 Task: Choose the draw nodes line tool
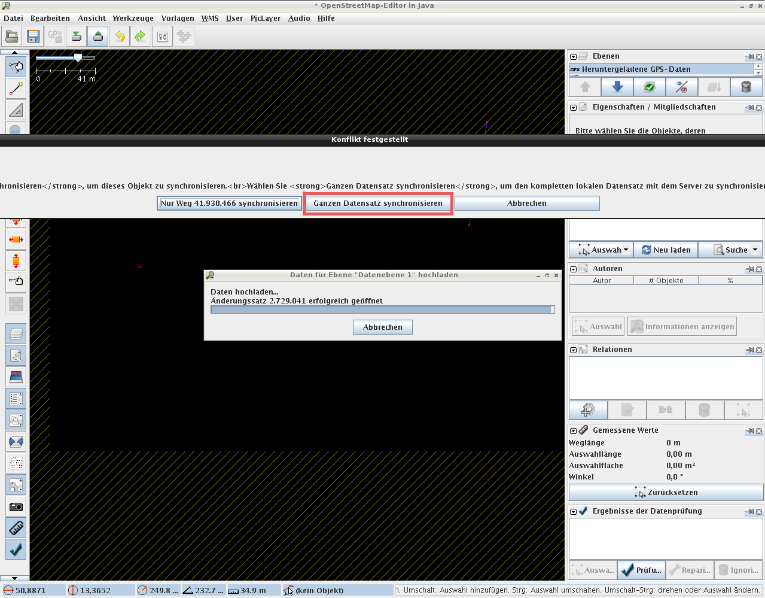(x=16, y=89)
